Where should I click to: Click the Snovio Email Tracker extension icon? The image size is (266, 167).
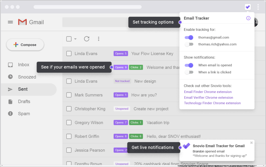pyautogui.click(x=248, y=7)
